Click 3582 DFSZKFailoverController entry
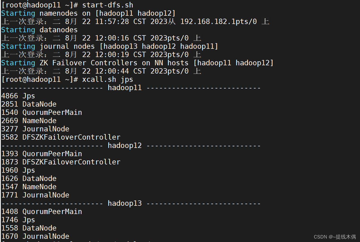The width and height of the screenshot is (360, 242). point(61,137)
